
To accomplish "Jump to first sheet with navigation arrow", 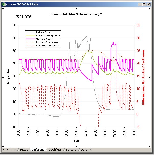I will (3, 150).
